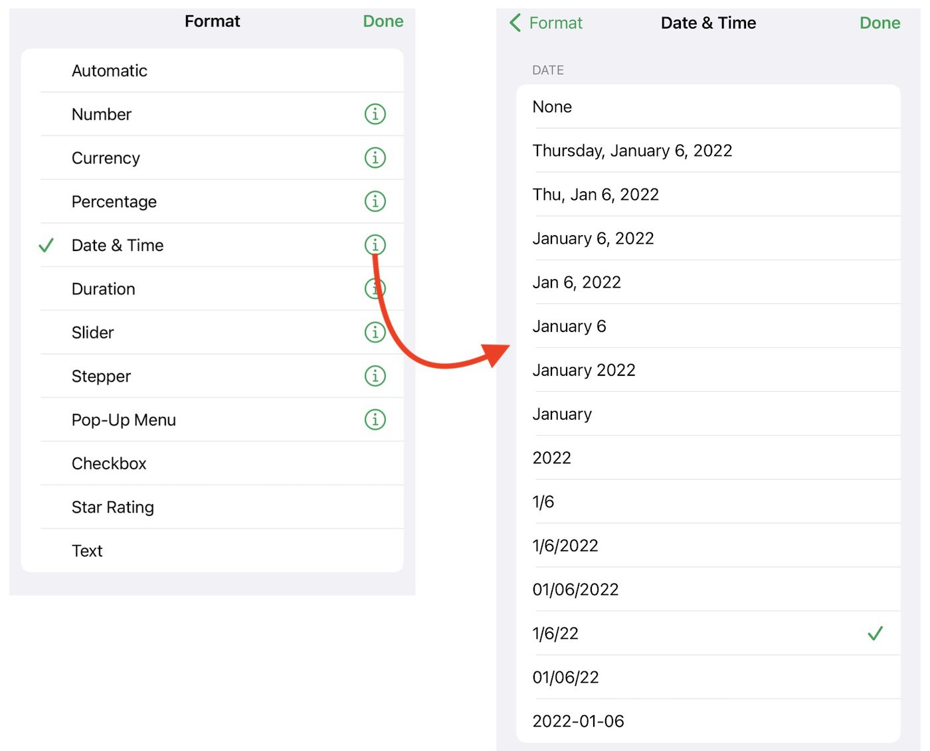Open Percentage format info settings

pos(375,201)
